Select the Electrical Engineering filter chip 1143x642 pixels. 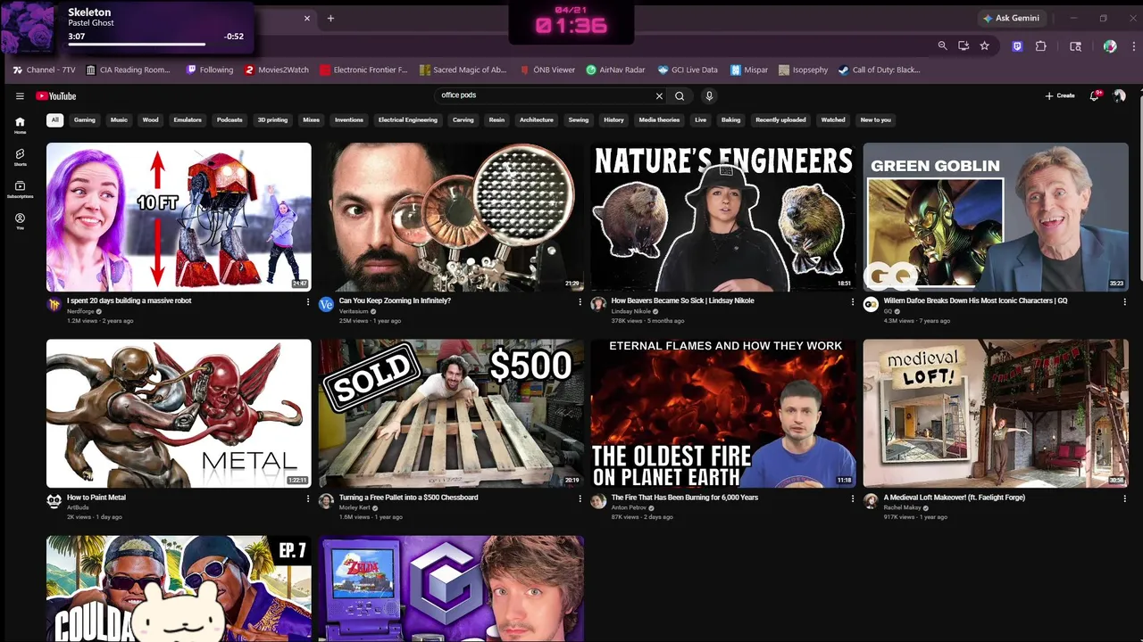407,119
